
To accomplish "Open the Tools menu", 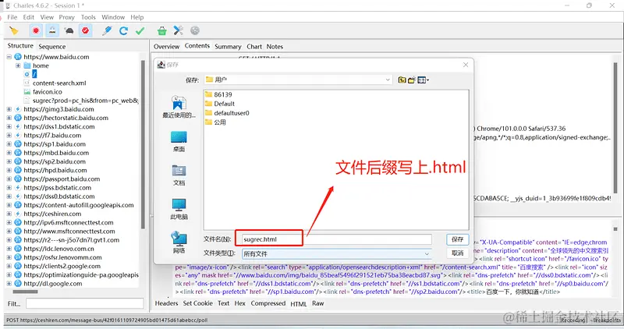I will point(88,17).
